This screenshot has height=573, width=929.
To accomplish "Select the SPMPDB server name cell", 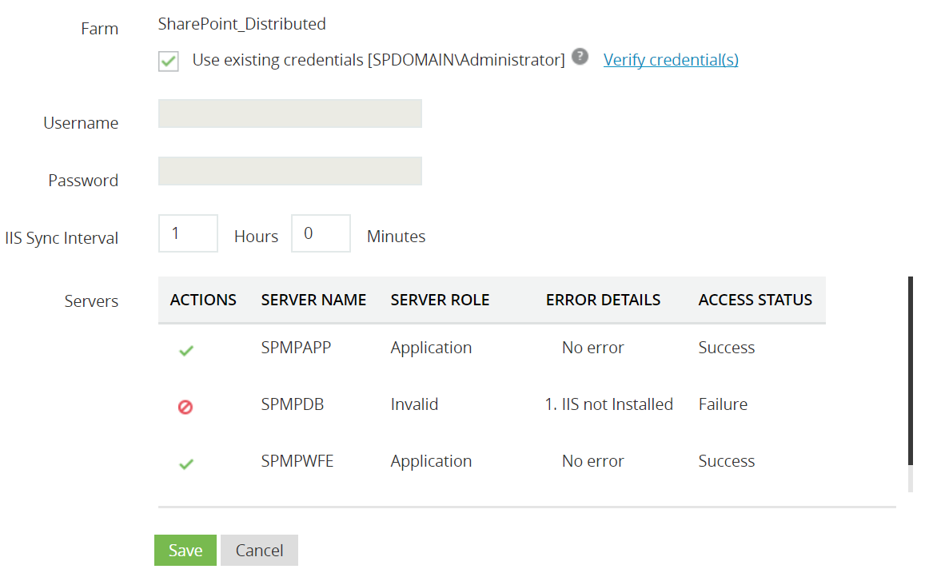I will tap(293, 404).
